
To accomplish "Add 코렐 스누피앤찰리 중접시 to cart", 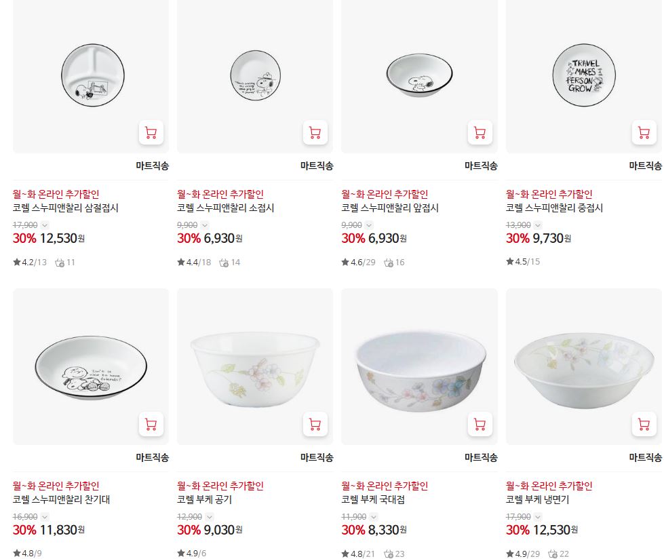I will click(x=644, y=132).
